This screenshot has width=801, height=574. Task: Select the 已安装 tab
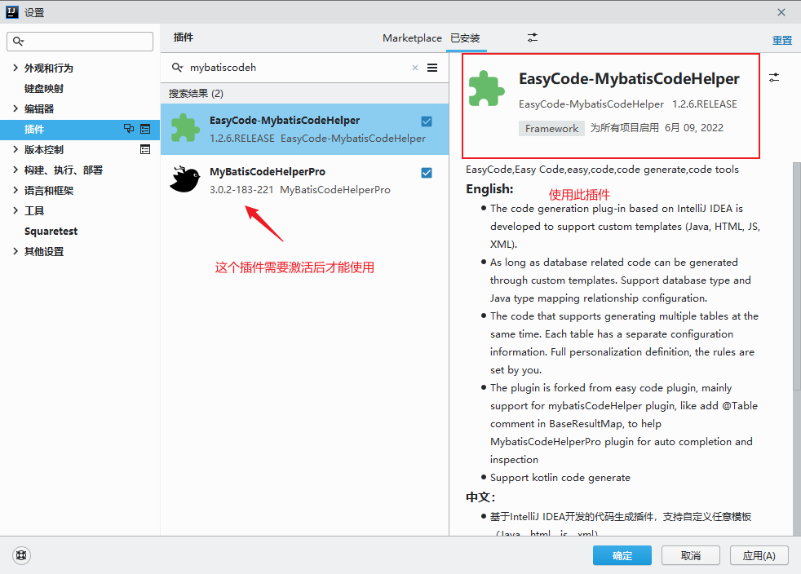[x=465, y=38]
